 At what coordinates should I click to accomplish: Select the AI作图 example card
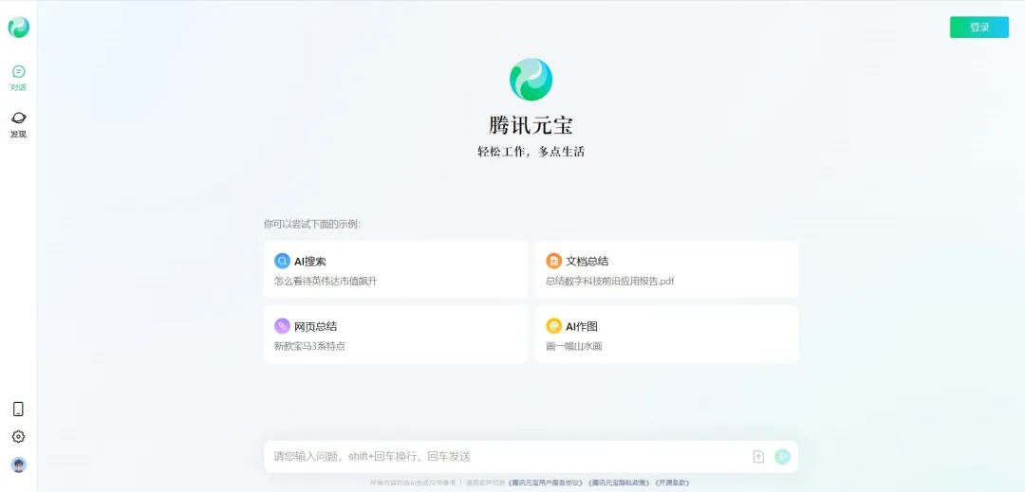point(666,335)
